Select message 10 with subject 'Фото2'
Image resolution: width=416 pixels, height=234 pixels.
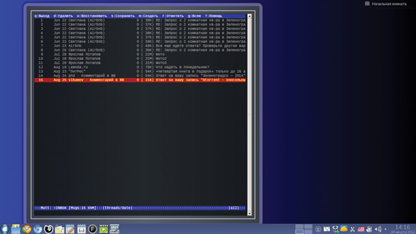point(140,58)
